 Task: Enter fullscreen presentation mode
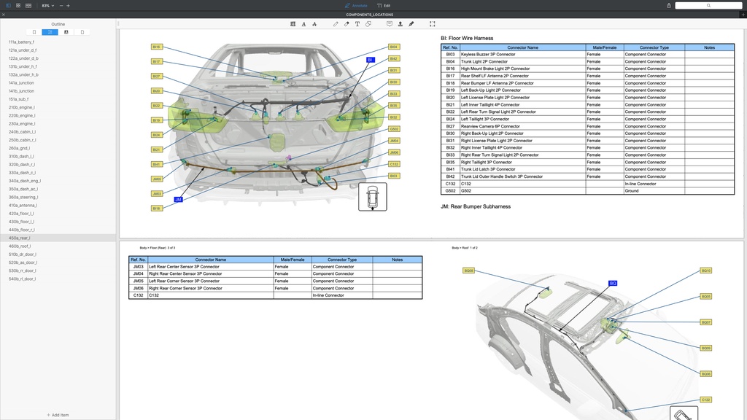(431, 23)
